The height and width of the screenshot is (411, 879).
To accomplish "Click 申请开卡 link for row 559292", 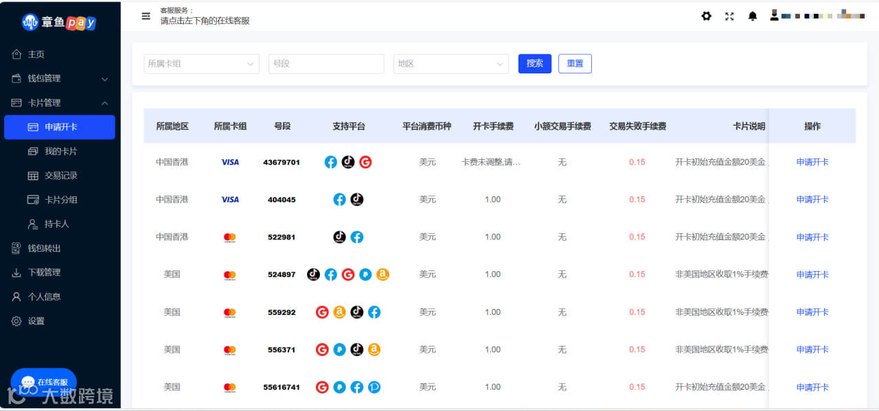I will pos(812,312).
